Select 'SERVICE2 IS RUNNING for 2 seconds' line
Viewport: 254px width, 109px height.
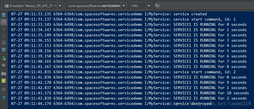pyautogui.click(x=129, y=98)
